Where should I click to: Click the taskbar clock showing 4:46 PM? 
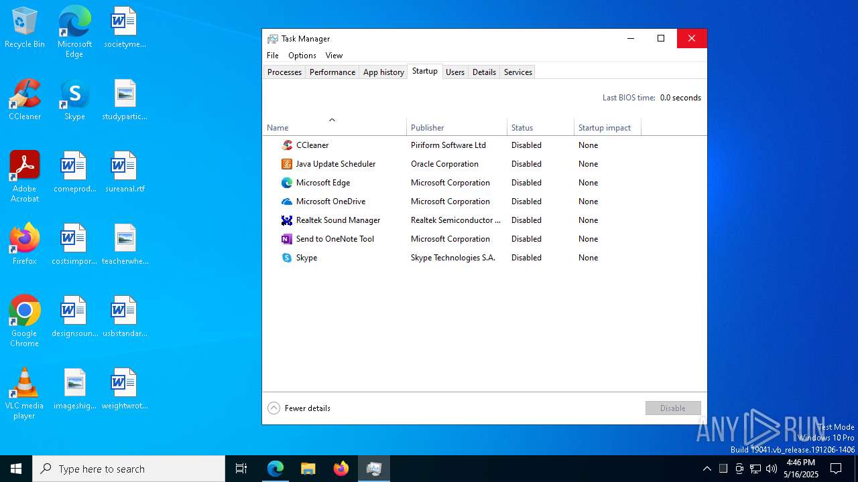(x=801, y=469)
